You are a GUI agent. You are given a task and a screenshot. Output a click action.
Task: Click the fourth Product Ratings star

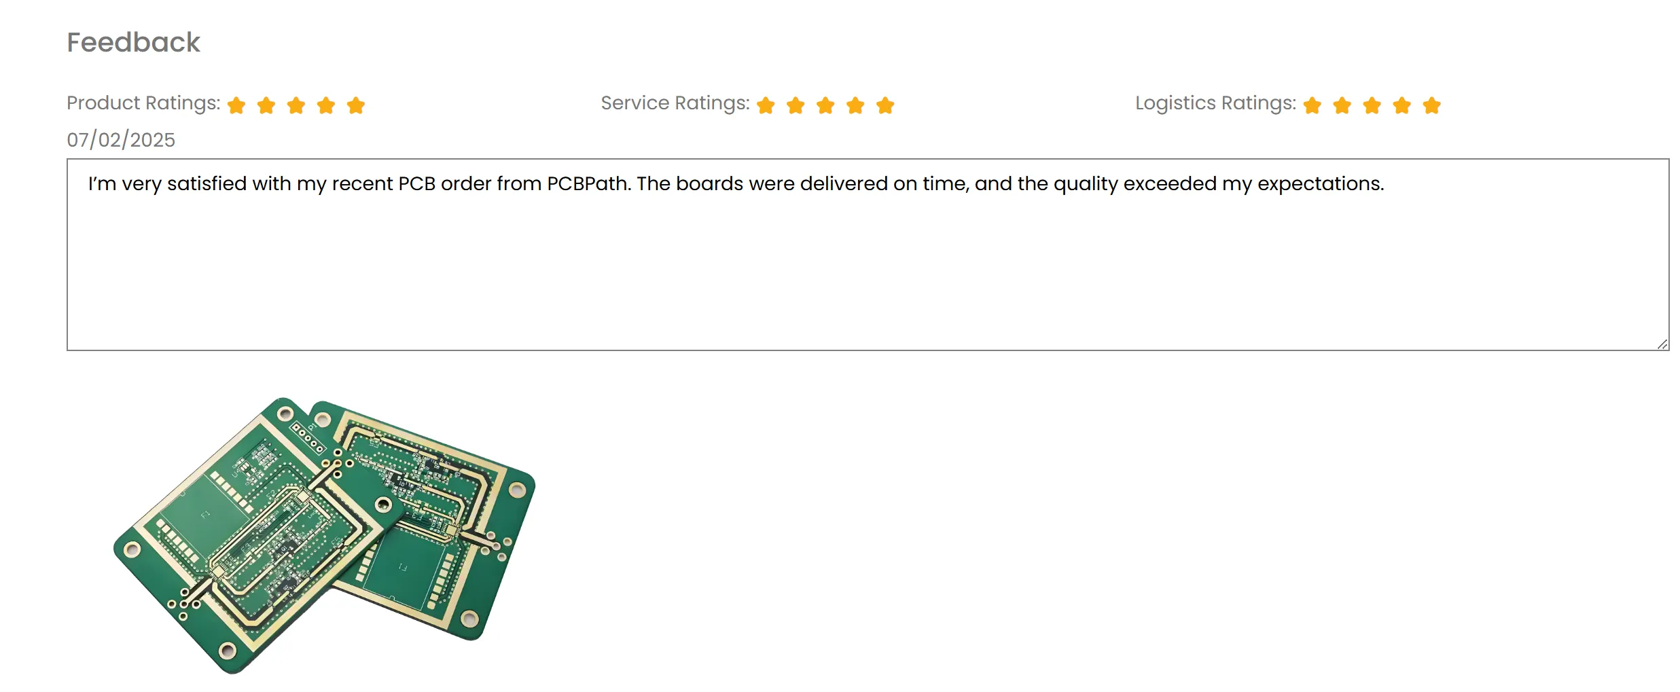tap(326, 105)
